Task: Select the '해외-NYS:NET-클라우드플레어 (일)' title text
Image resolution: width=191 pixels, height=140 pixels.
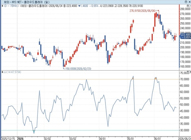Action: point(26,2)
